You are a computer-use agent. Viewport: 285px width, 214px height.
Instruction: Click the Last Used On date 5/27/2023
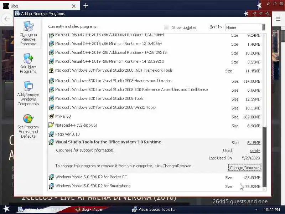click(251, 158)
